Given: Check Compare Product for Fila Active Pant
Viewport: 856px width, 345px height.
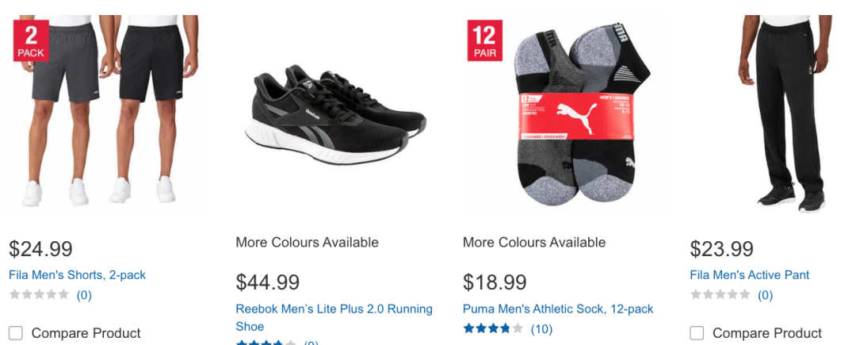Looking at the screenshot, I should (697, 333).
